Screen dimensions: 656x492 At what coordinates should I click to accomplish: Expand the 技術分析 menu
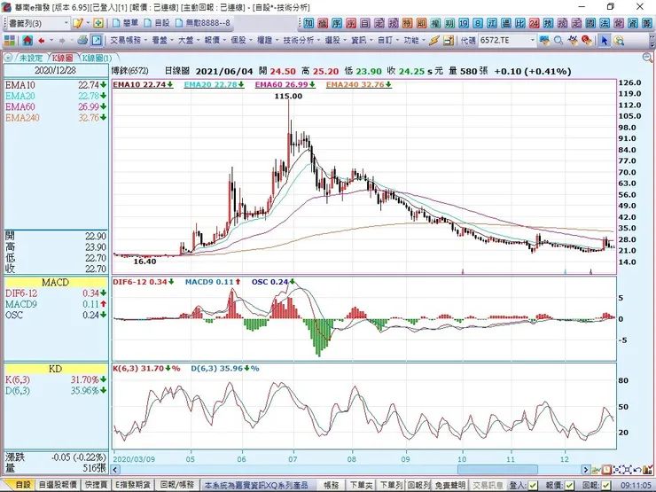301,41
